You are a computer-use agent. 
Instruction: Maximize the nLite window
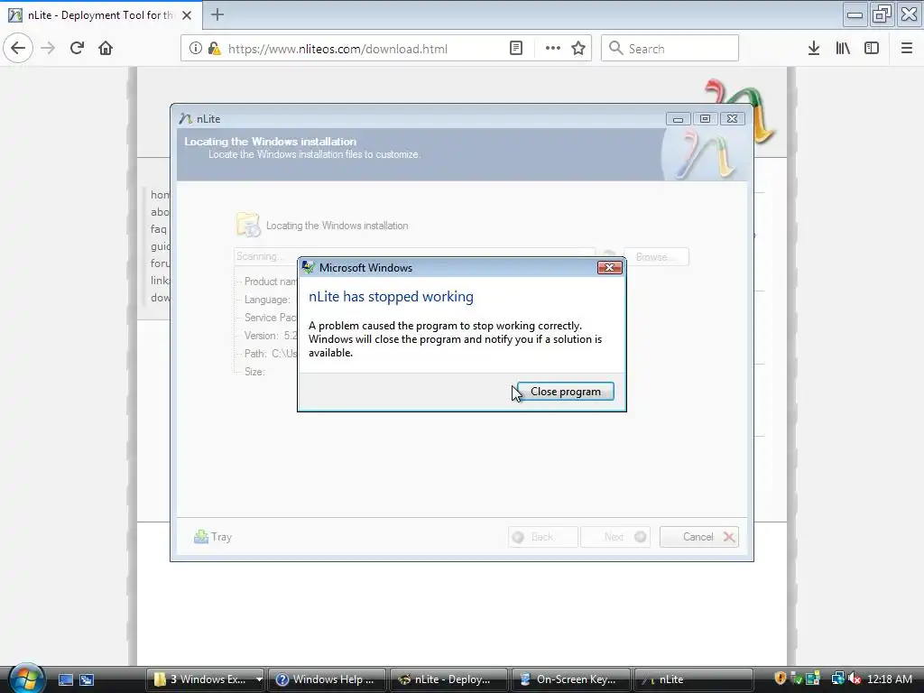click(x=705, y=119)
